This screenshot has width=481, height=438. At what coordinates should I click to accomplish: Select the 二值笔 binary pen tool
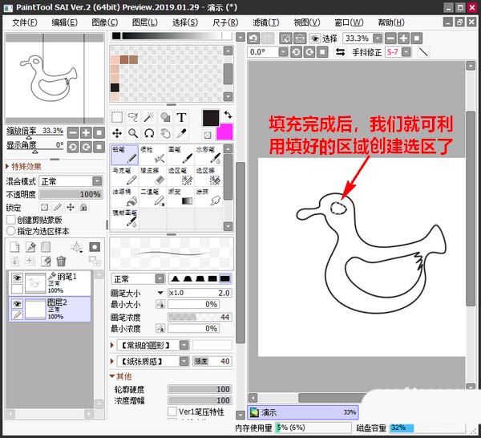(x=153, y=197)
